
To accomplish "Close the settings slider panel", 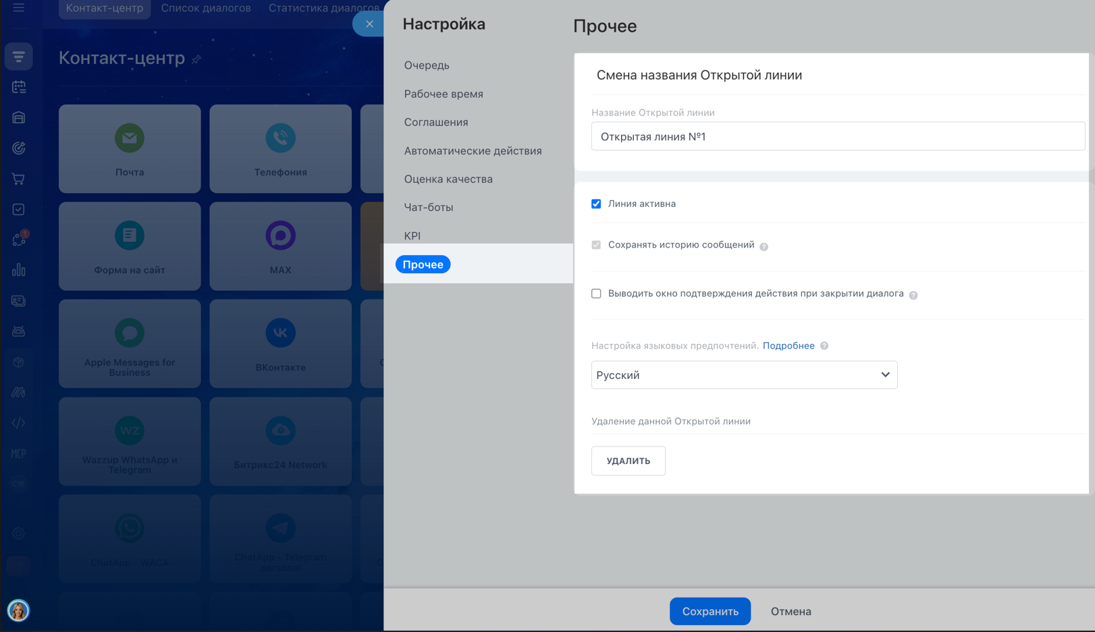I will tap(369, 24).
